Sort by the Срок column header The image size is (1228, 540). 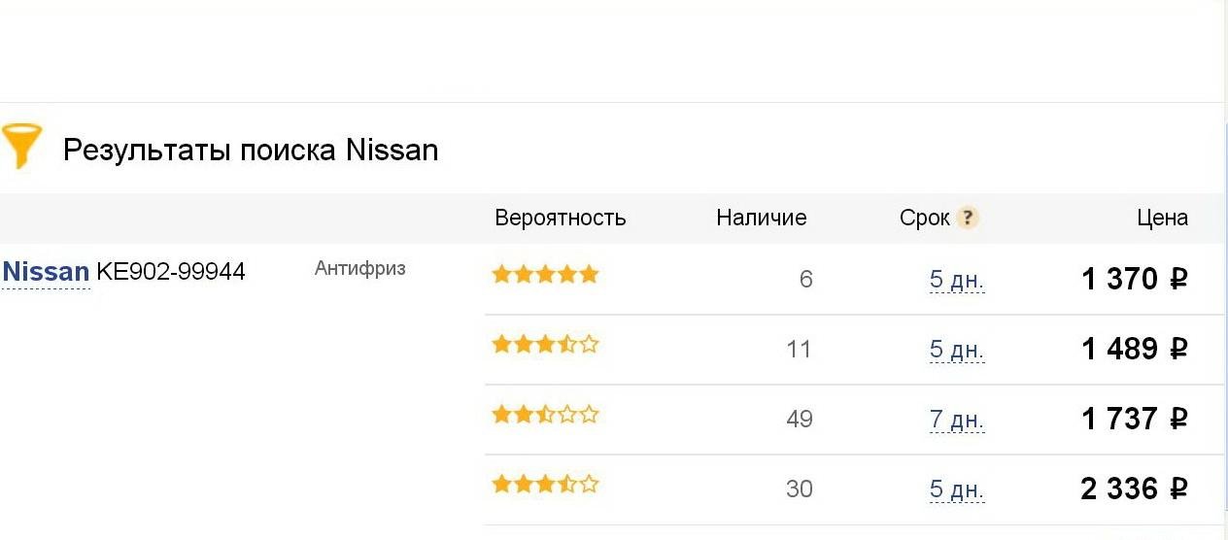click(x=925, y=219)
